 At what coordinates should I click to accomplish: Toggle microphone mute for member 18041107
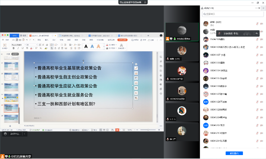[x=257, y=55]
